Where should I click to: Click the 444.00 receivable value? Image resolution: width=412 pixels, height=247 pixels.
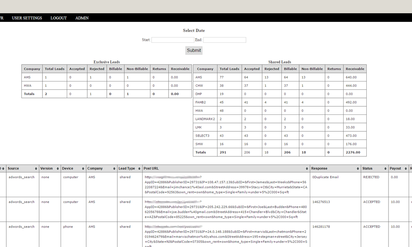(351, 86)
